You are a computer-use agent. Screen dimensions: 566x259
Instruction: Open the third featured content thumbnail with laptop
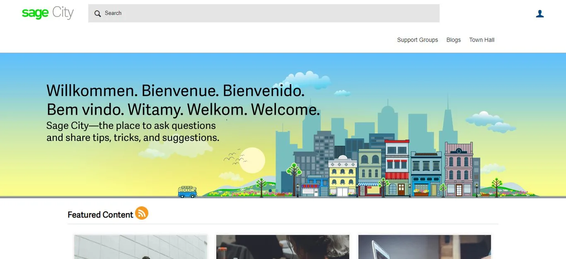click(425, 247)
